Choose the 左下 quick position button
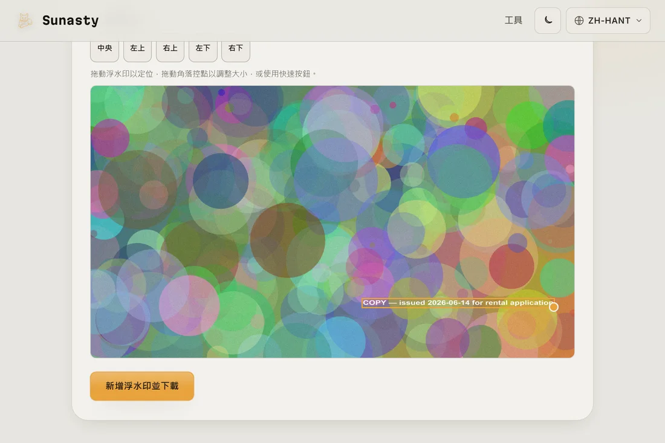Viewport: 665px width, 443px height. (x=203, y=49)
